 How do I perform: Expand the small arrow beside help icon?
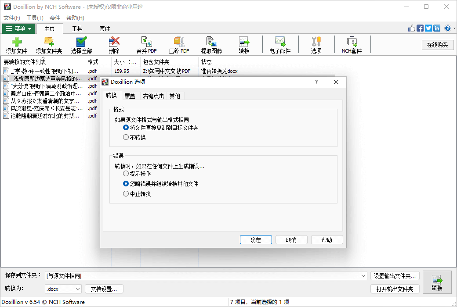coord(454,28)
